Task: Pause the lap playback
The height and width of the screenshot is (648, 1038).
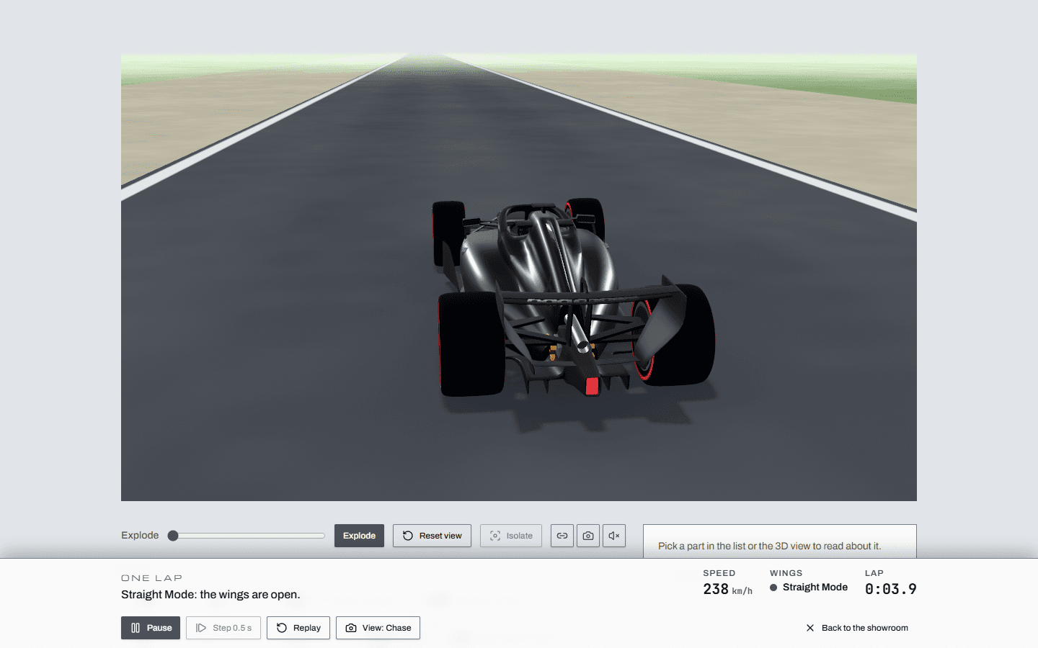Action: [151, 628]
